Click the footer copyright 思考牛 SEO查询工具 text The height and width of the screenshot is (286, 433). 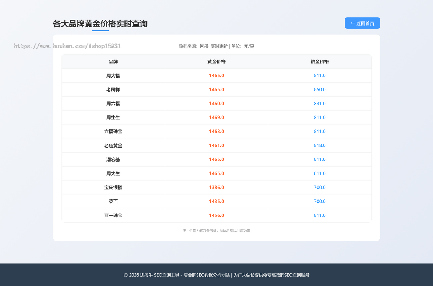(216, 275)
